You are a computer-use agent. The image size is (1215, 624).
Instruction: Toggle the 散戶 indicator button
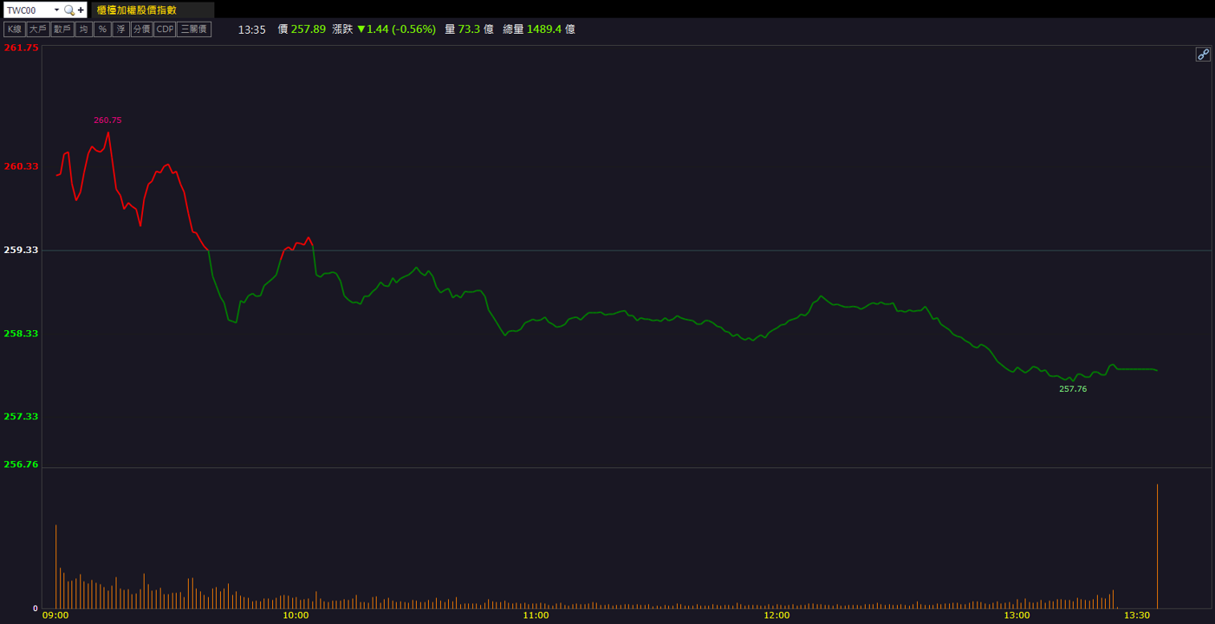pos(62,29)
